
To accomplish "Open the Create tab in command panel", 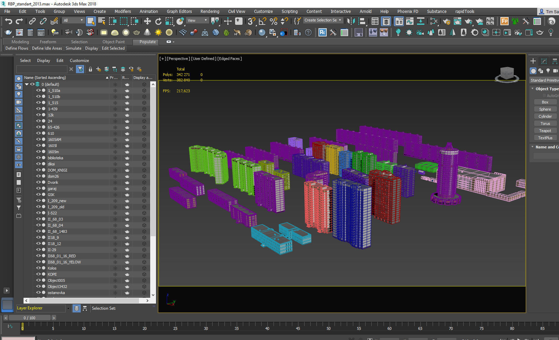I will (533, 61).
